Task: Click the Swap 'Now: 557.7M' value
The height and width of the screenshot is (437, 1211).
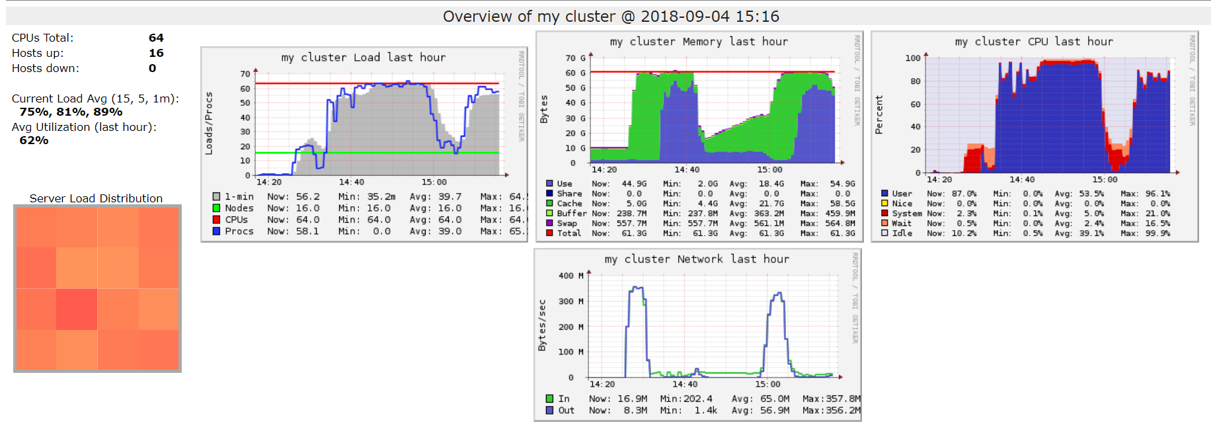Action: coord(619,223)
